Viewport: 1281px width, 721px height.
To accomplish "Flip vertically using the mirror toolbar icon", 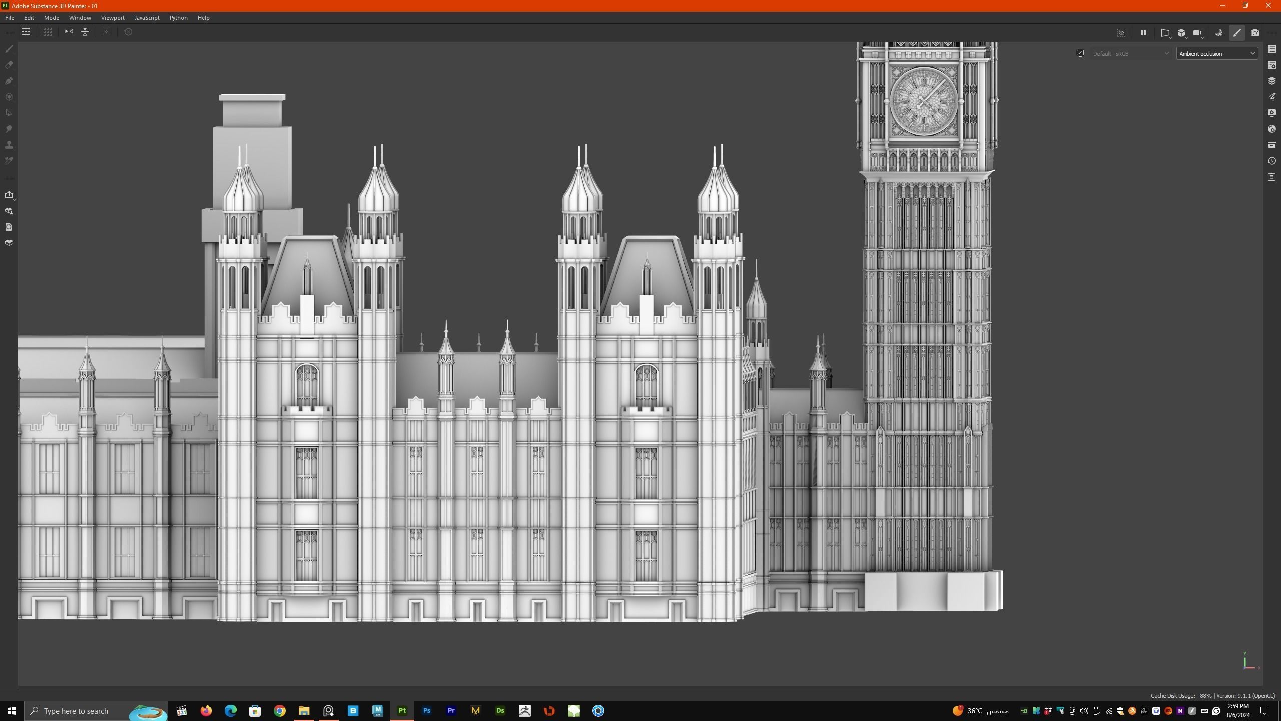I will point(85,32).
